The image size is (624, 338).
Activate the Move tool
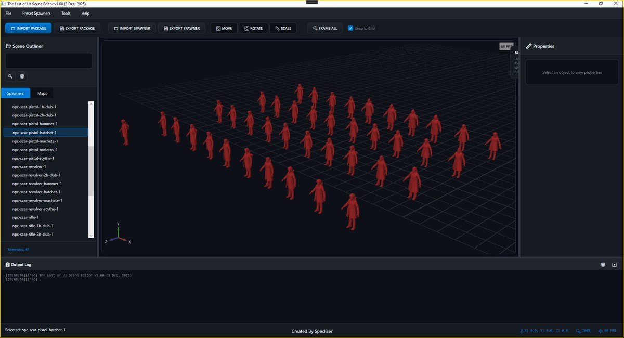coord(224,28)
